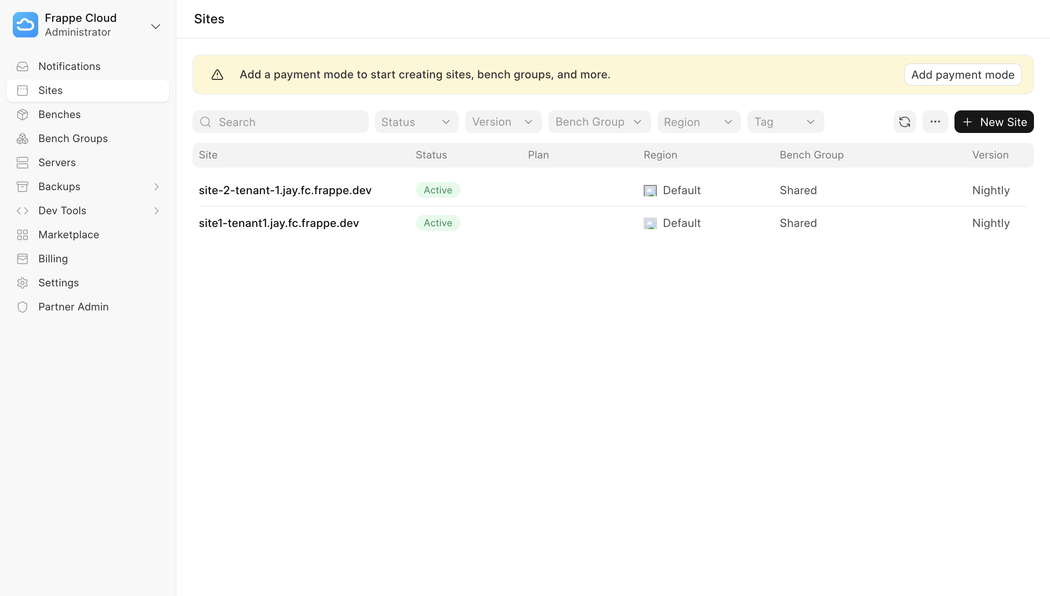Switch to the Billing section
Image resolution: width=1050 pixels, height=596 pixels.
click(53, 258)
